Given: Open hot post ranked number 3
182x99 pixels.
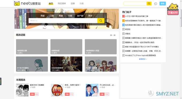Looking at the screenshot, I should click(x=143, y=25).
